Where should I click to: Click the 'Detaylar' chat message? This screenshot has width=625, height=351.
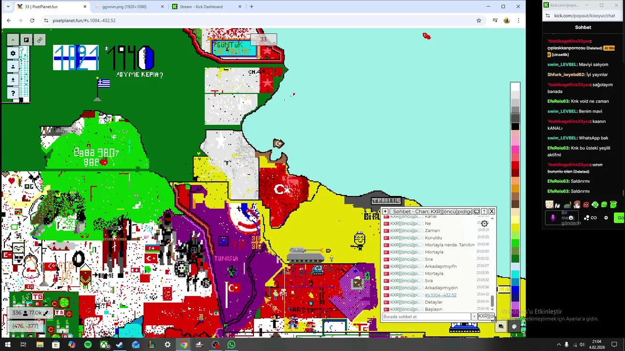(x=434, y=302)
